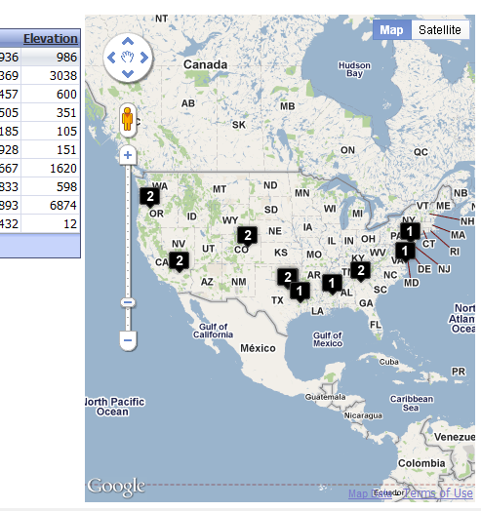The width and height of the screenshot is (481, 511).
Task: Select the table cell with elevation 6874
Action: coord(50,206)
